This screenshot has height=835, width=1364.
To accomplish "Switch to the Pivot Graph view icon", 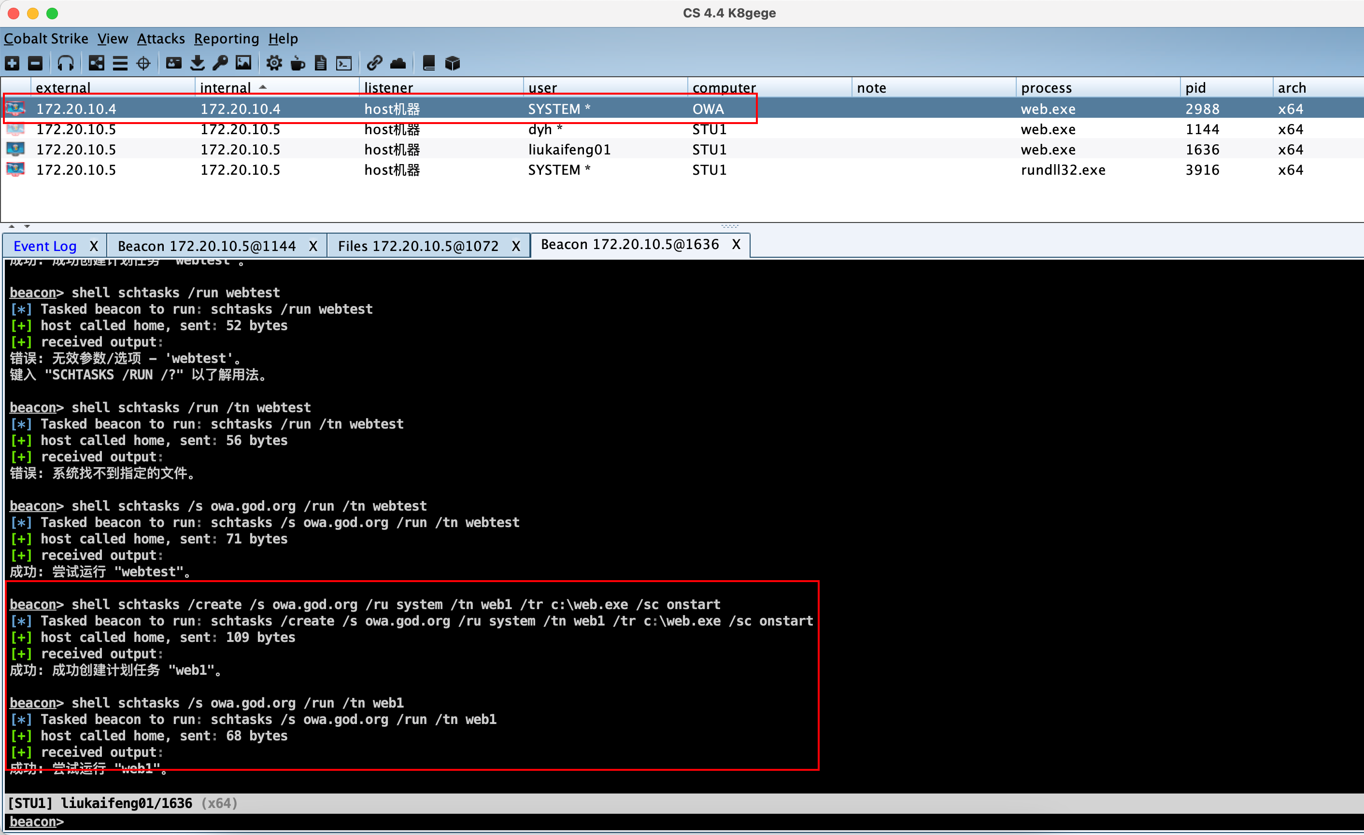I will click(x=97, y=63).
